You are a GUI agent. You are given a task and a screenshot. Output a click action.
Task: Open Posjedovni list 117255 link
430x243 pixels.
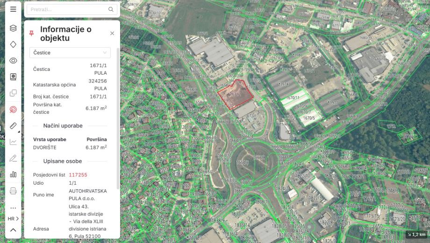tap(78, 175)
